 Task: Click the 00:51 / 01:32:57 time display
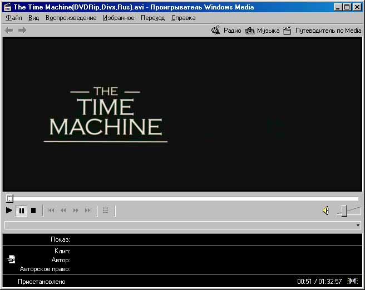tap(319, 282)
